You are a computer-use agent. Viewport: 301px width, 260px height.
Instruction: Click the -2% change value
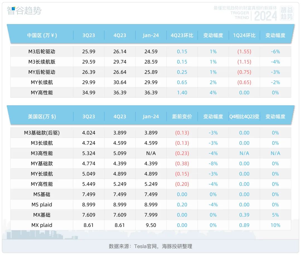pyautogui.click(x=275, y=82)
